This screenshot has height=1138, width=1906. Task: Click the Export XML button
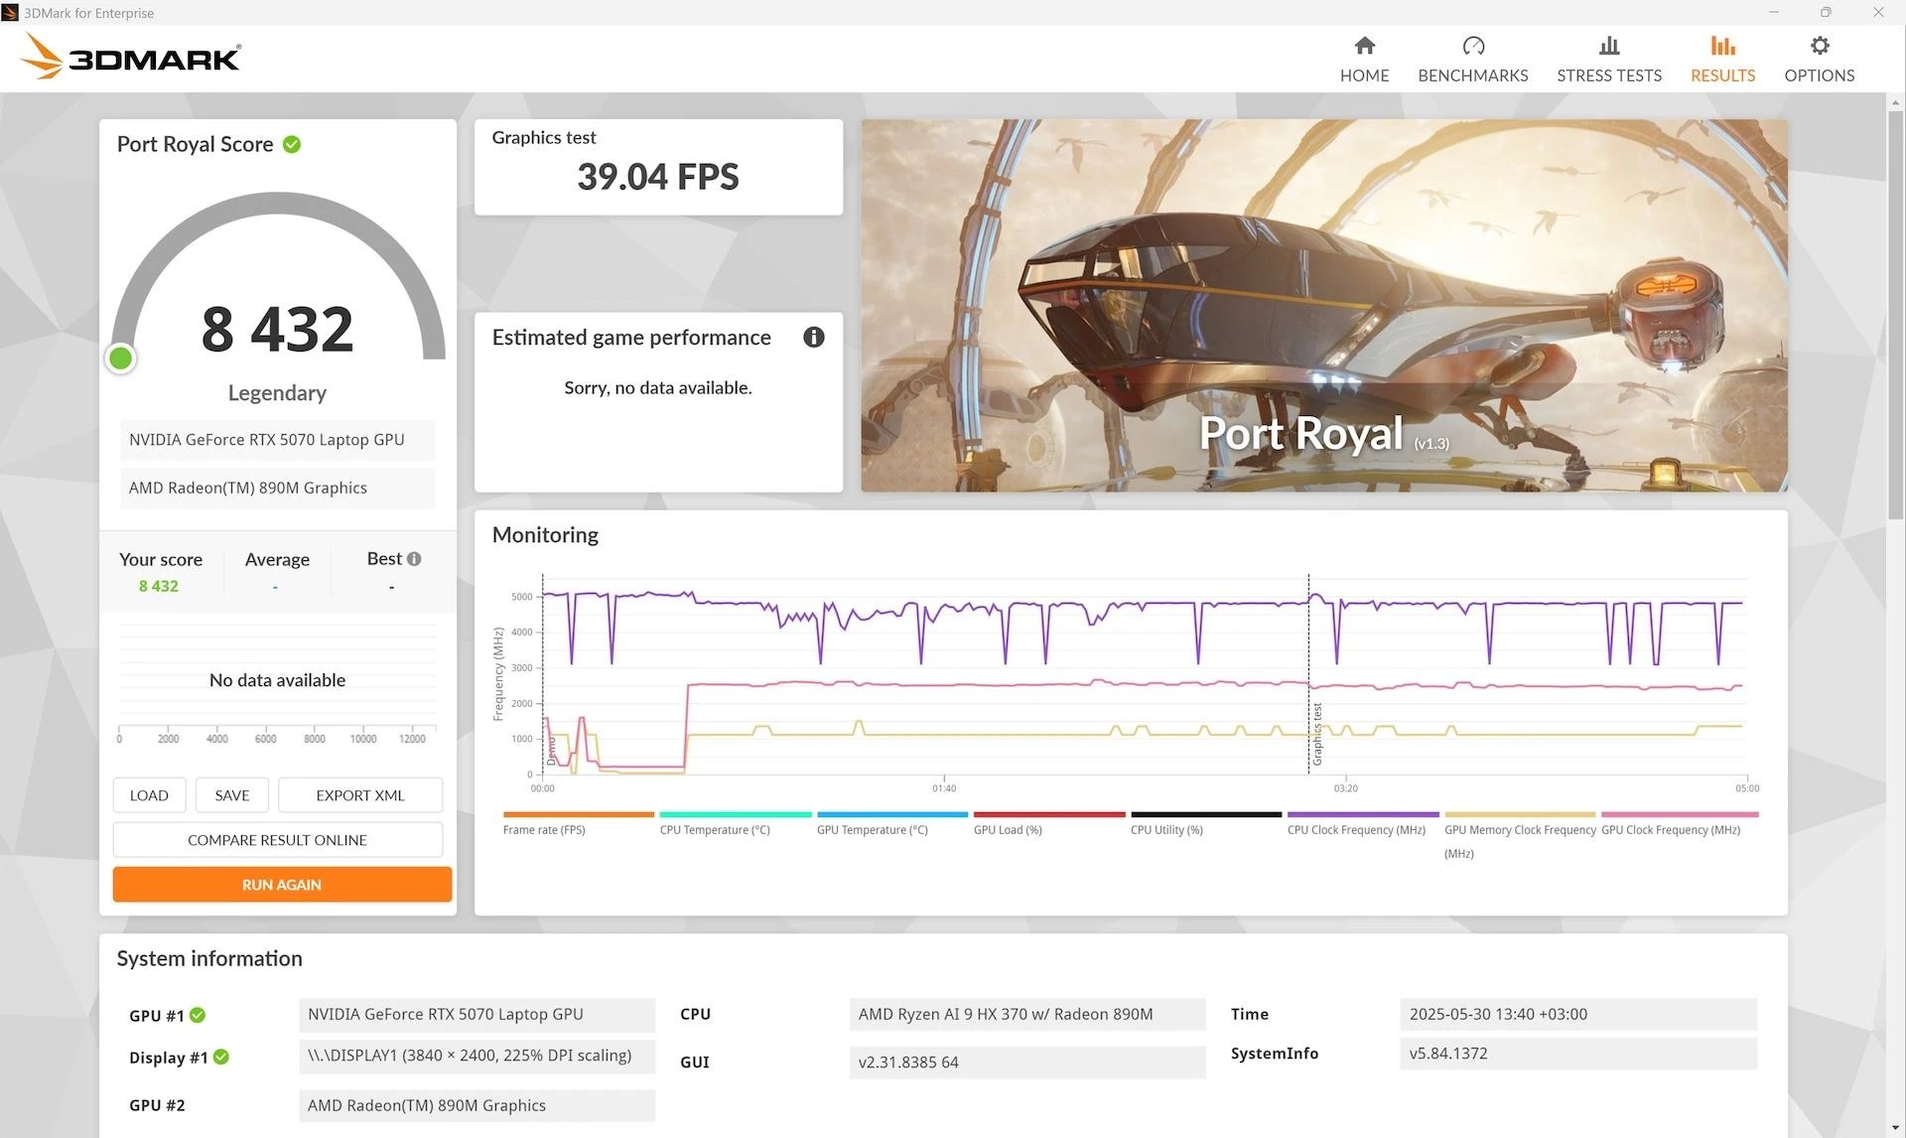359,795
